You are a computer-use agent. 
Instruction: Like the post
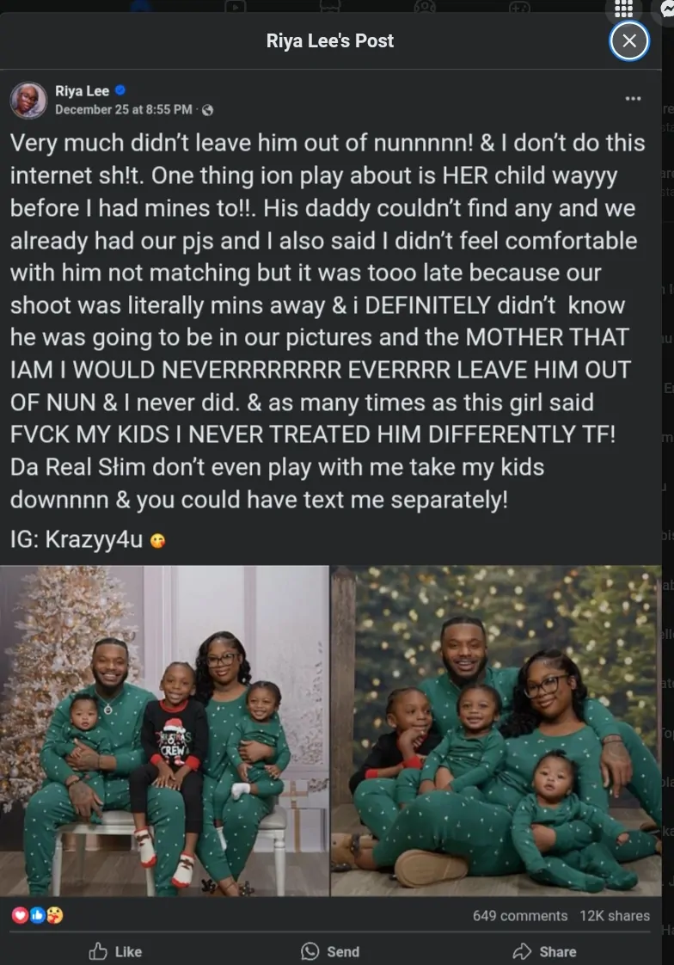click(115, 951)
